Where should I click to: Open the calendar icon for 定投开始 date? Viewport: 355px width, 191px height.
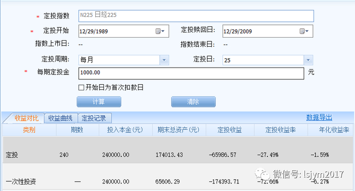[160, 31]
